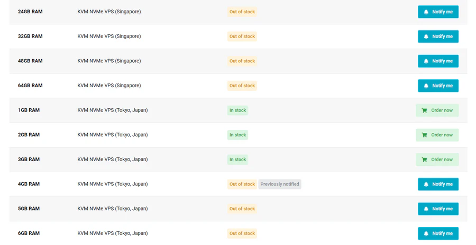
Task: Click 'KVM NVMe VPS (Tokyo, Japan)' for 3GB
Action: (113, 159)
